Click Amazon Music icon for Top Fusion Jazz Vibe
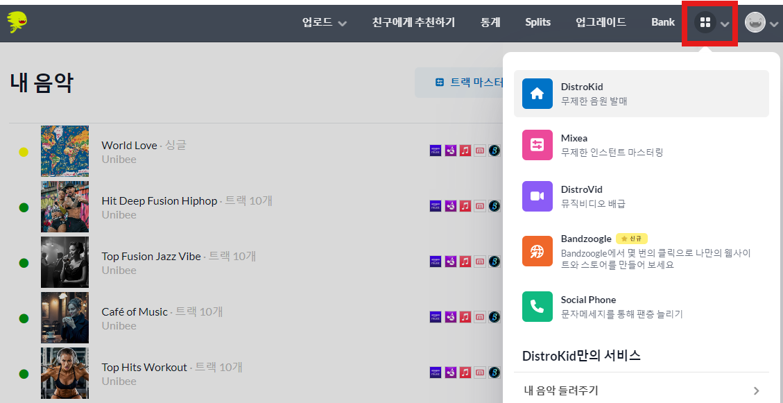 pos(436,261)
